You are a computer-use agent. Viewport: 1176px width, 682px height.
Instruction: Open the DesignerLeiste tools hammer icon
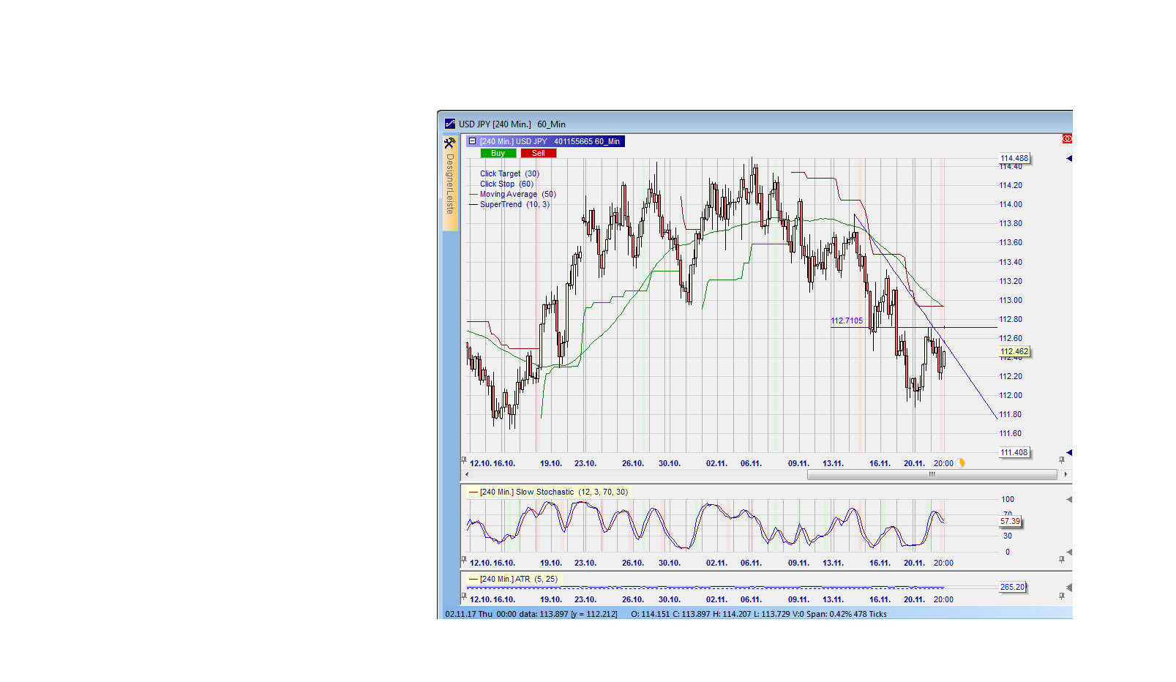click(x=449, y=143)
